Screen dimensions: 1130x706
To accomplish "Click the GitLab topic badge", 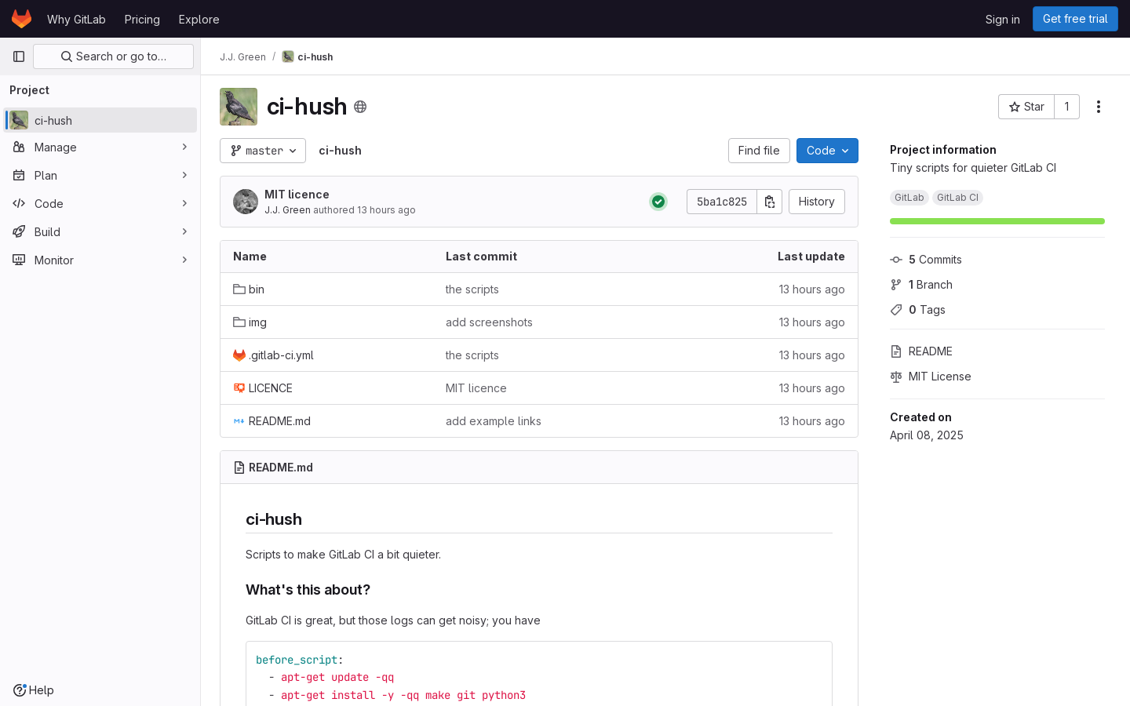I will [909, 198].
